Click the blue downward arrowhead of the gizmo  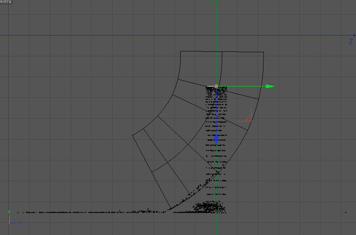pos(216,140)
